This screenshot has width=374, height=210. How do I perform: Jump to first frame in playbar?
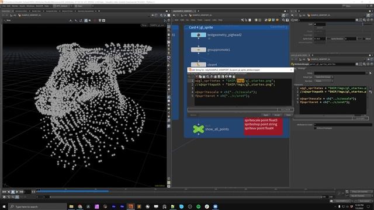coord(4,192)
